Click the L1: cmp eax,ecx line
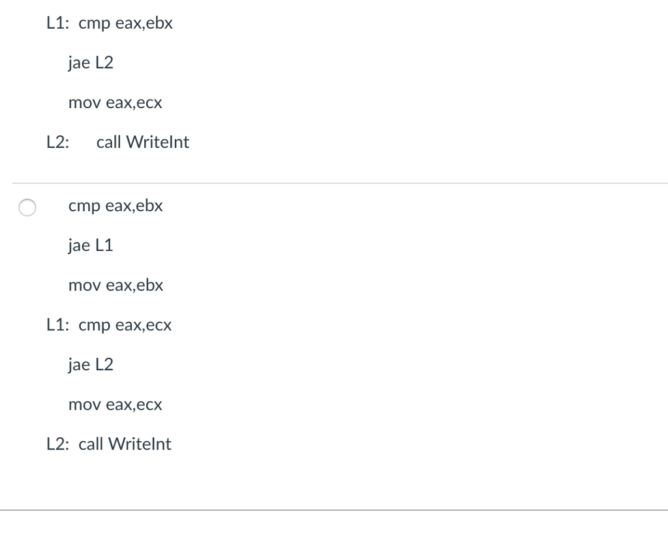The image size is (668, 548). [109, 324]
